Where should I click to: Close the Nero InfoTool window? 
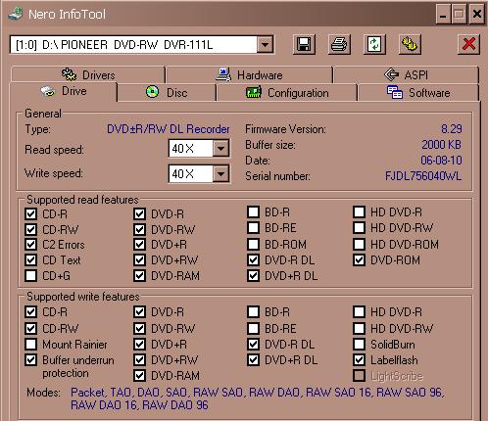coord(477,15)
